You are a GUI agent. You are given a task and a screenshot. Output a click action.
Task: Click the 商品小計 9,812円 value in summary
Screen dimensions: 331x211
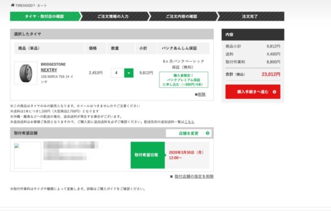click(x=274, y=46)
